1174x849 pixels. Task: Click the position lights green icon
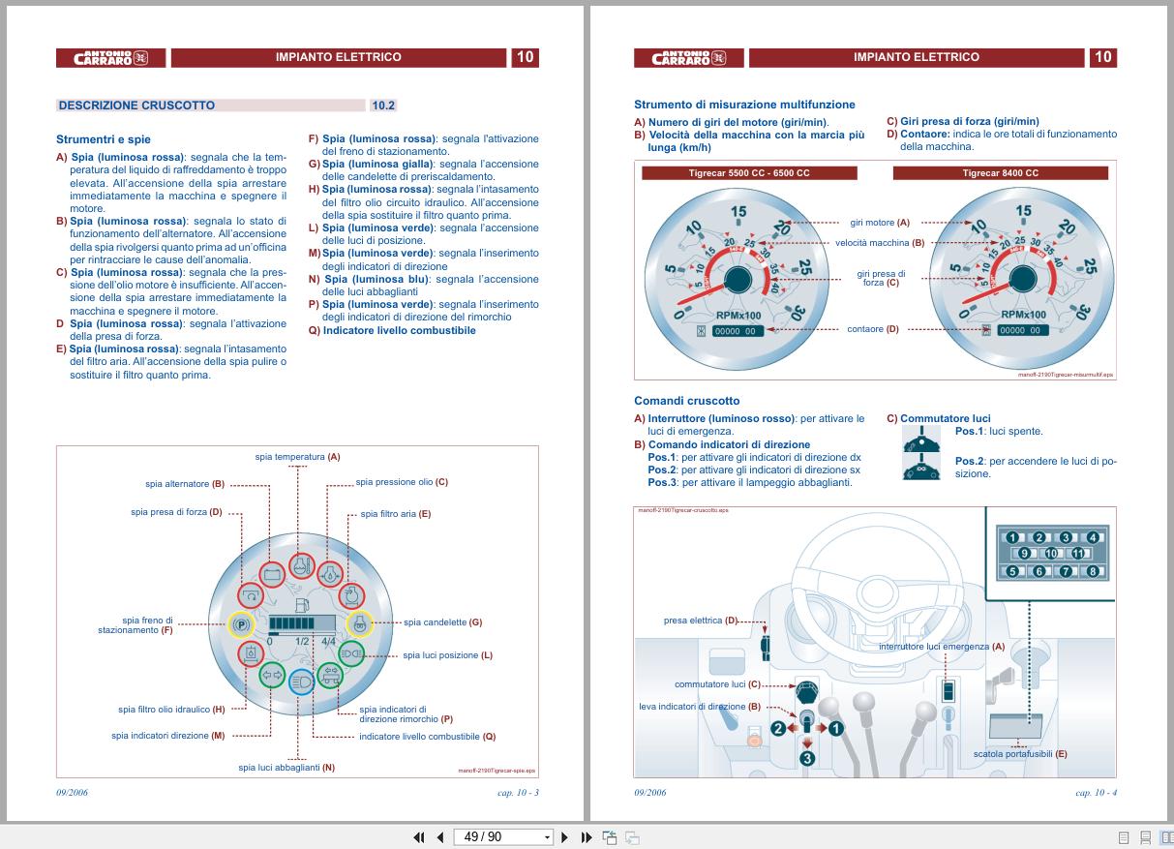pos(350,653)
